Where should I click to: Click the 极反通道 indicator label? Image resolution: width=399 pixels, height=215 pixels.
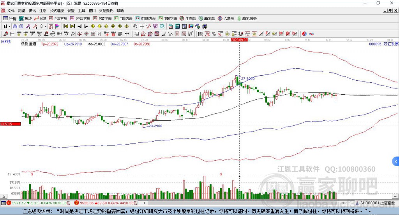pyautogui.click(x=28, y=44)
